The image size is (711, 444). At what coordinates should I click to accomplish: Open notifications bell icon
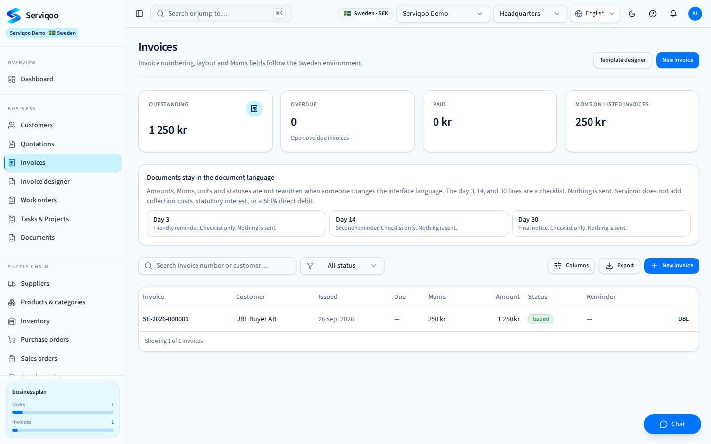673,14
